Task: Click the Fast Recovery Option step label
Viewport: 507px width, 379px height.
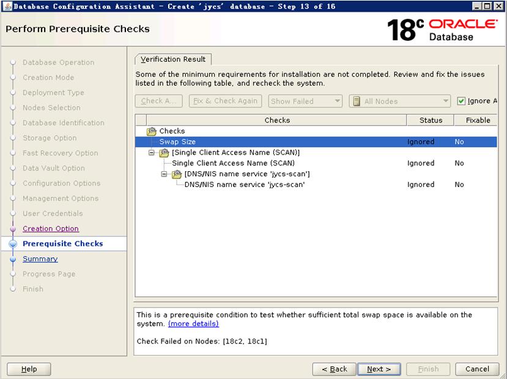Action: click(61, 153)
